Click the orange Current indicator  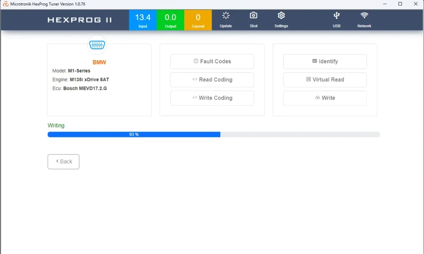tap(198, 19)
